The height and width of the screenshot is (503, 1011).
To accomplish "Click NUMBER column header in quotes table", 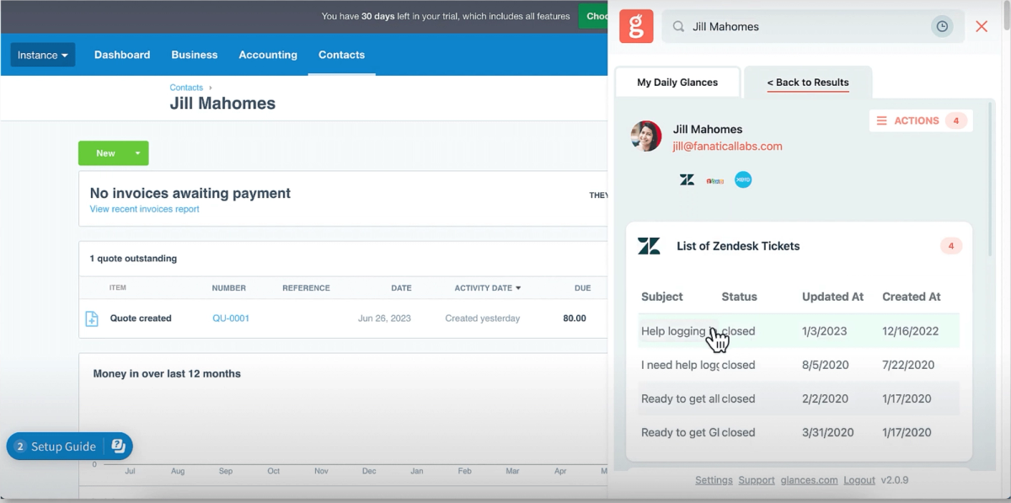I will [229, 288].
